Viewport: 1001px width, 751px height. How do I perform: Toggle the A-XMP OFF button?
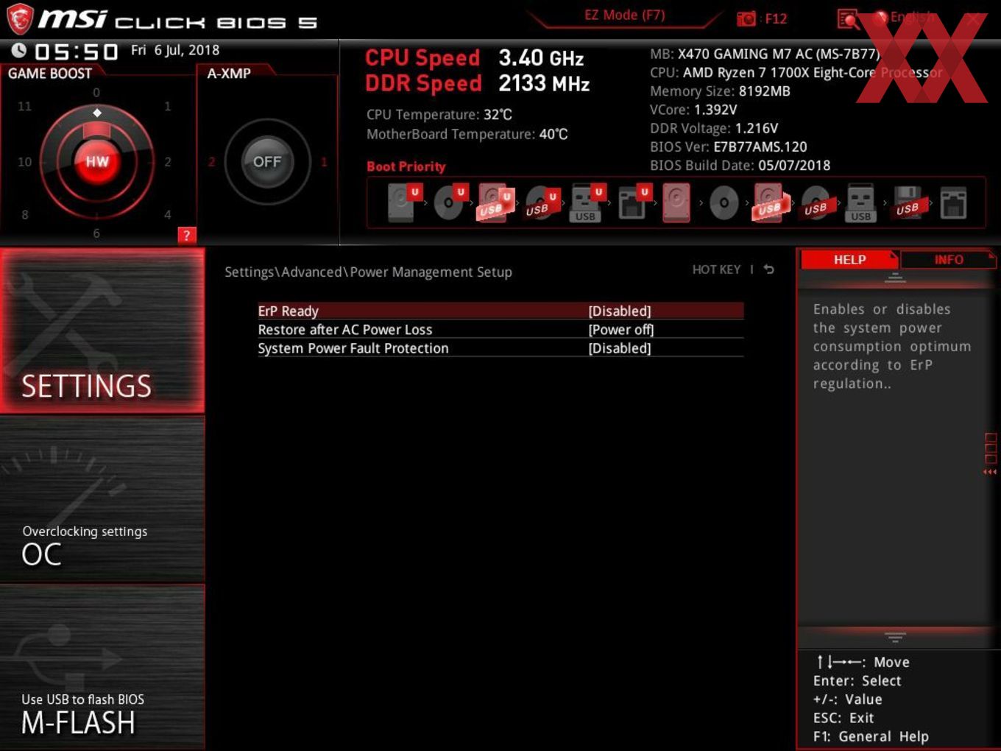click(x=267, y=161)
